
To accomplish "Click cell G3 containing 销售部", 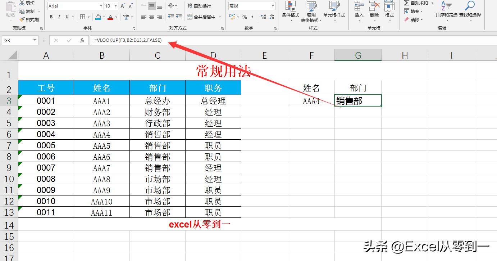I will [358, 101].
